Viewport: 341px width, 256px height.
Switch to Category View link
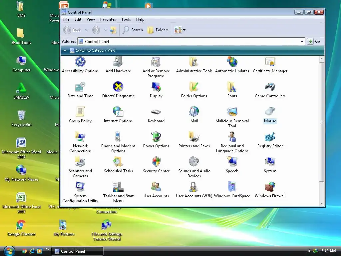(x=96, y=51)
